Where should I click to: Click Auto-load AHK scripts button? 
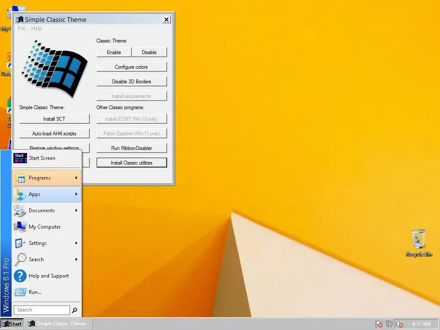(55, 134)
